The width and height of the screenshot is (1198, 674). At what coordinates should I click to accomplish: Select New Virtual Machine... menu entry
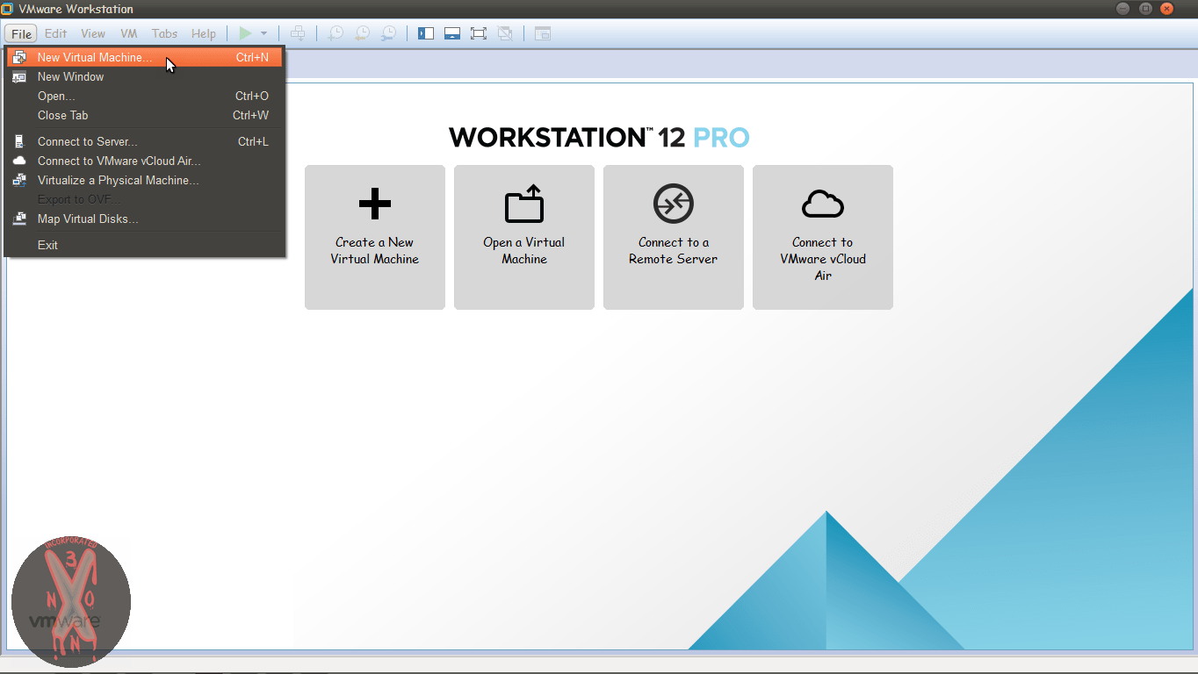(145, 57)
